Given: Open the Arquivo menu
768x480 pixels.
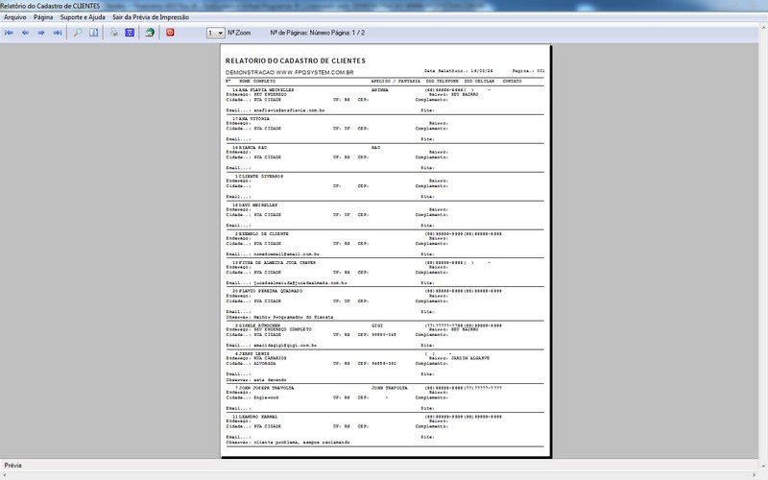Looking at the screenshot, I should pyautogui.click(x=15, y=17).
